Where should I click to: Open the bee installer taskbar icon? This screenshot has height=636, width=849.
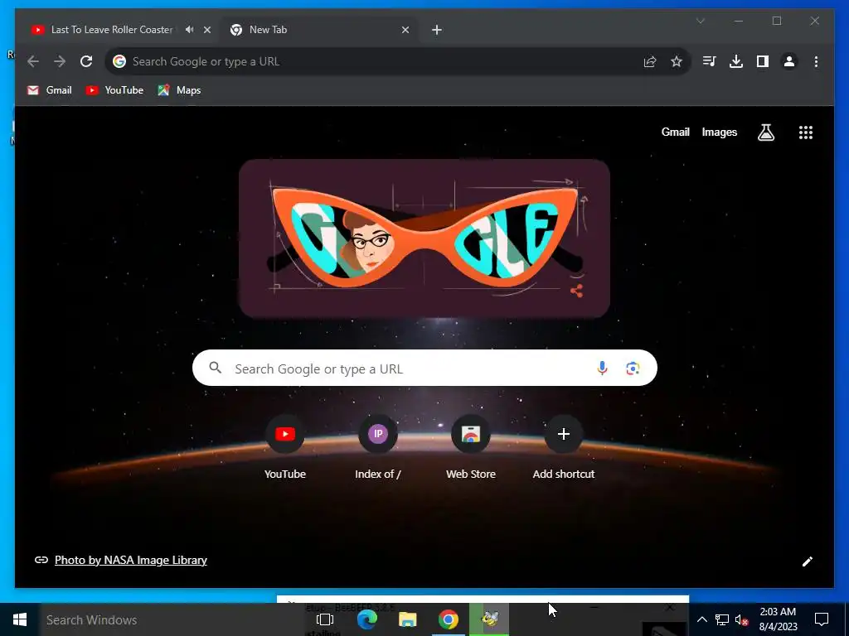tap(489, 619)
